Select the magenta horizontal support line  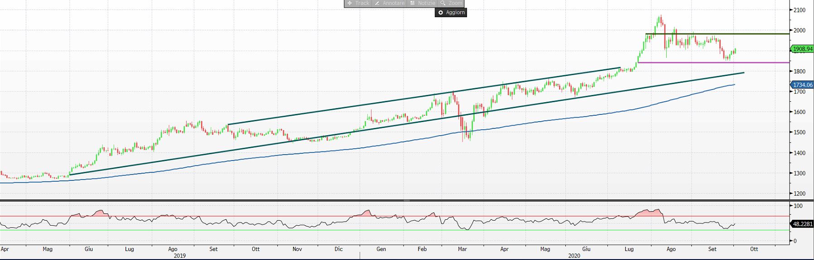(x=713, y=62)
